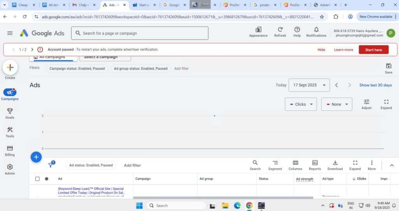Click the Google Ads logo
This screenshot has height=211, width=399.
[x=42, y=33]
